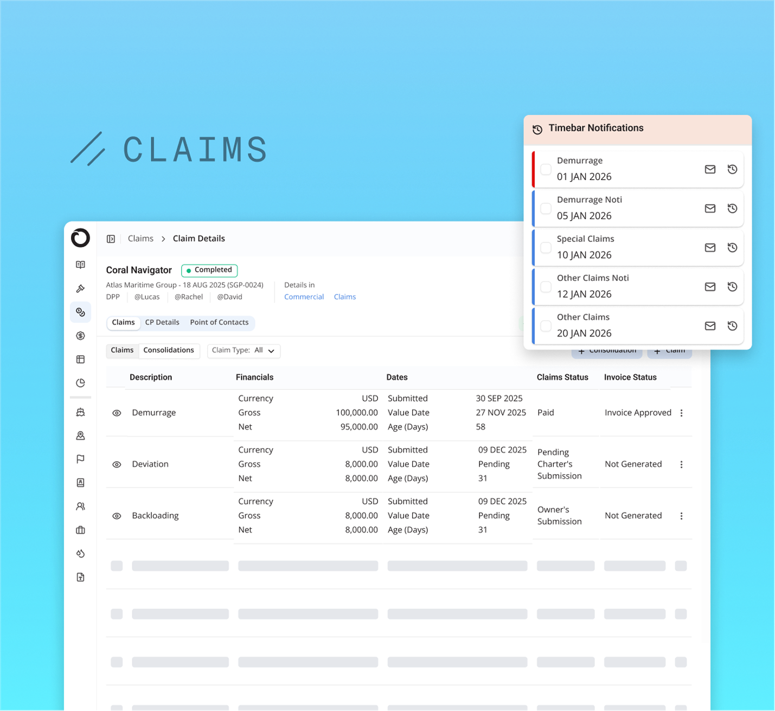Image resolution: width=775 pixels, height=711 pixels.
Task: Open the three-dot menu for Demurrage row
Action: (681, 413)
